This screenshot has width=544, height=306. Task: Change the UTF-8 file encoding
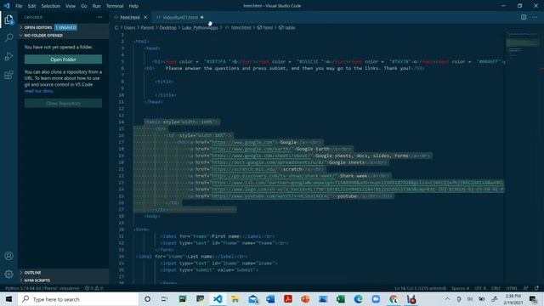(x=480, y=288)
